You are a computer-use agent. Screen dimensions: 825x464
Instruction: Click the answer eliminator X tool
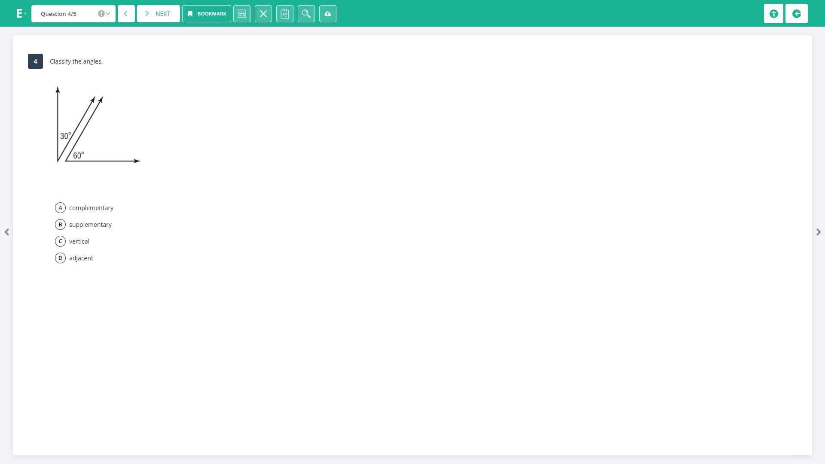pos(263,14)
